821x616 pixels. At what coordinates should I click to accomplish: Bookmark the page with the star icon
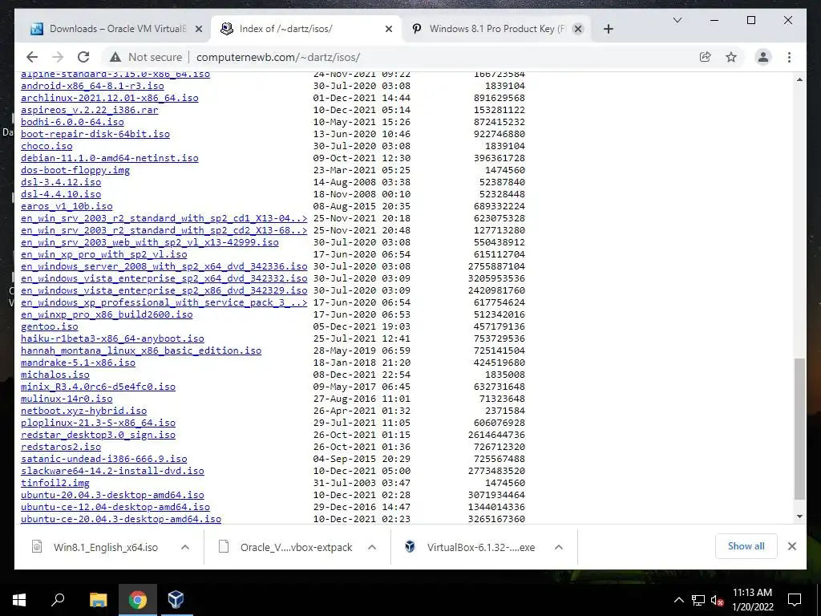(x=731, y=57)
